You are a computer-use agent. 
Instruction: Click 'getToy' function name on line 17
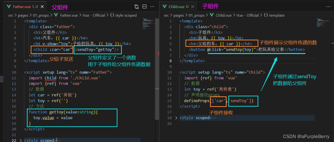pyautogui.click(x=56, y=112)
